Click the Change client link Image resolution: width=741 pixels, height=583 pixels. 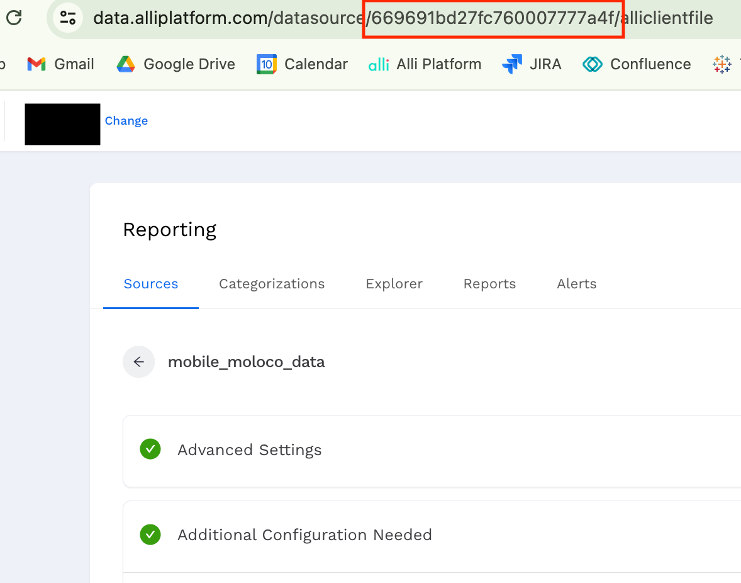coord(126,121)
